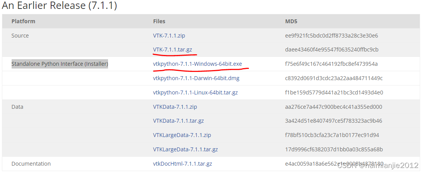This screenshot has width=424, height=173.
Task: Click the Documentation platform label
Action: [31, 164]
